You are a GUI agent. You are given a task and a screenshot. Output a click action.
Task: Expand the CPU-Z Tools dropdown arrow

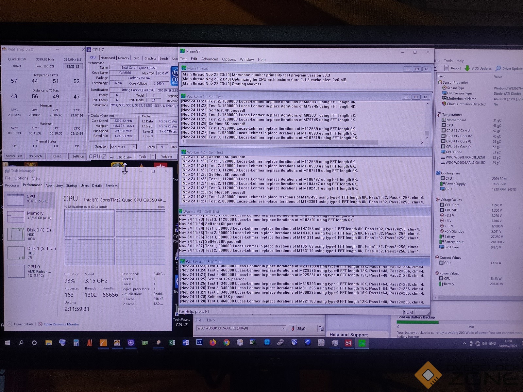click(x=153, y=156)
